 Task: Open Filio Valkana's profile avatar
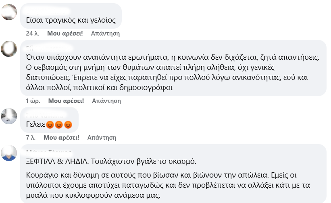point(9,116)
